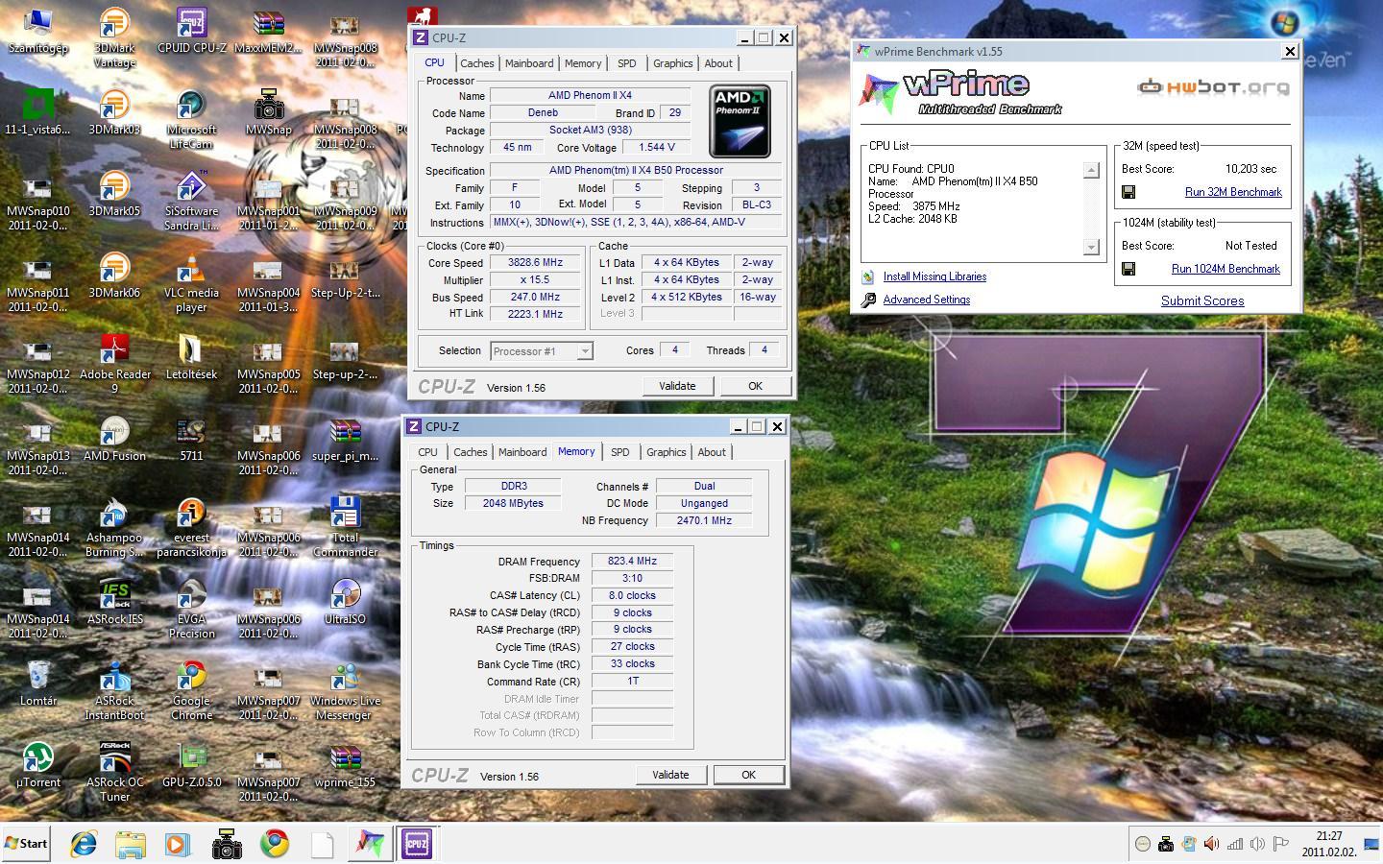Select the super_pi_m archive icon
This screenshot has width=1383, height=864.
(x=345, y=438)
